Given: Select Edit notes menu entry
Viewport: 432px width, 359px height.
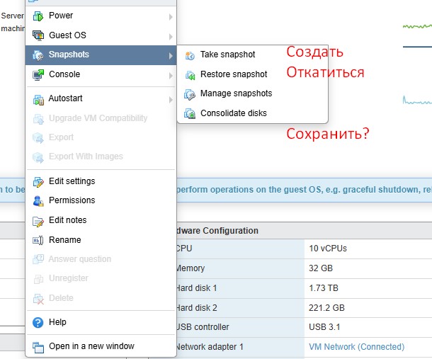Looking at the screenshot, I should [67, 220].
